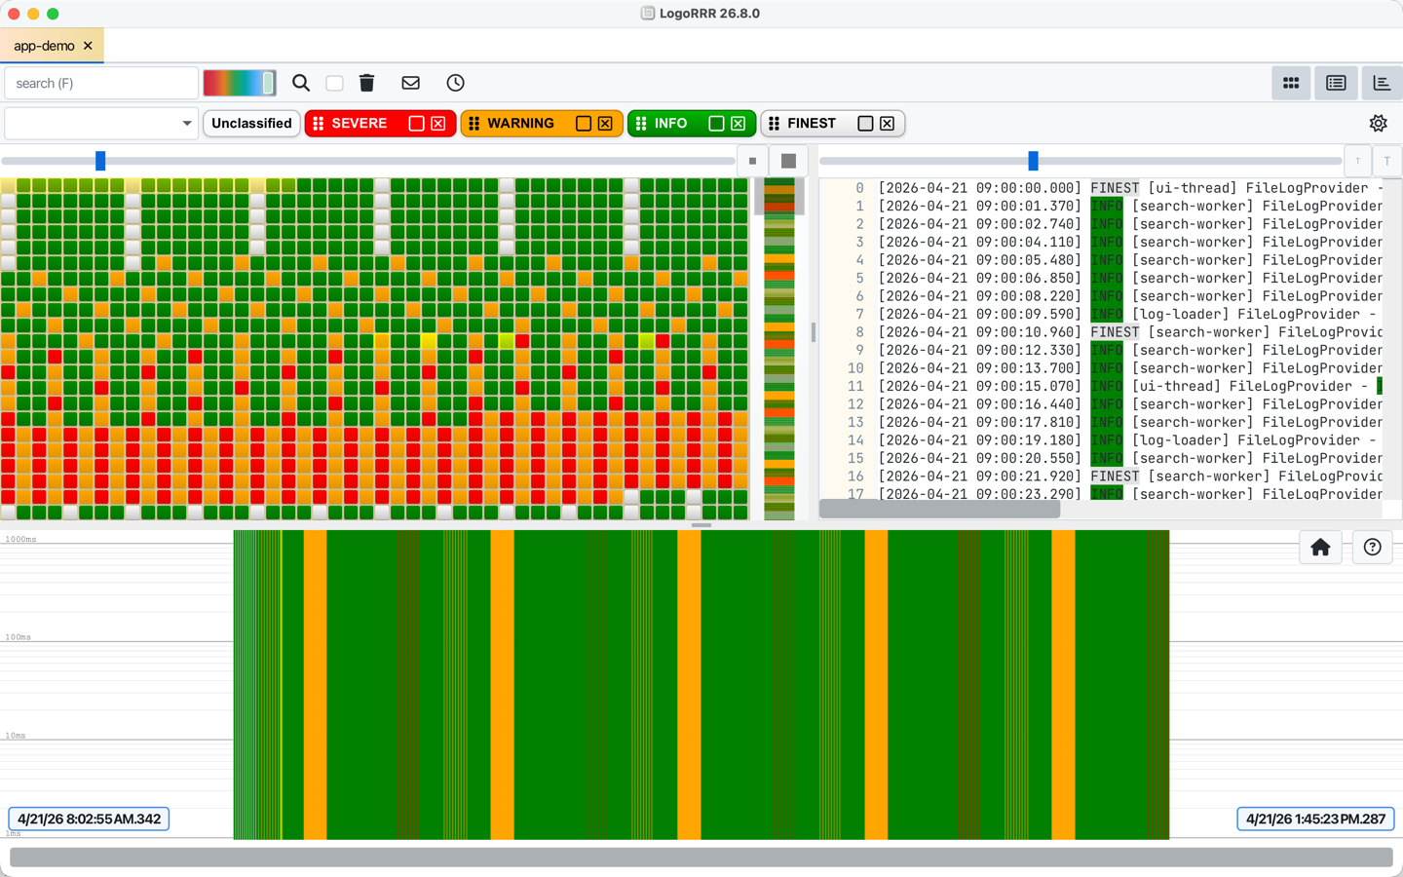Viewport: 1403px width, 877px height.
Task: Open the question mark help icon
Action: pos(1372,548)
